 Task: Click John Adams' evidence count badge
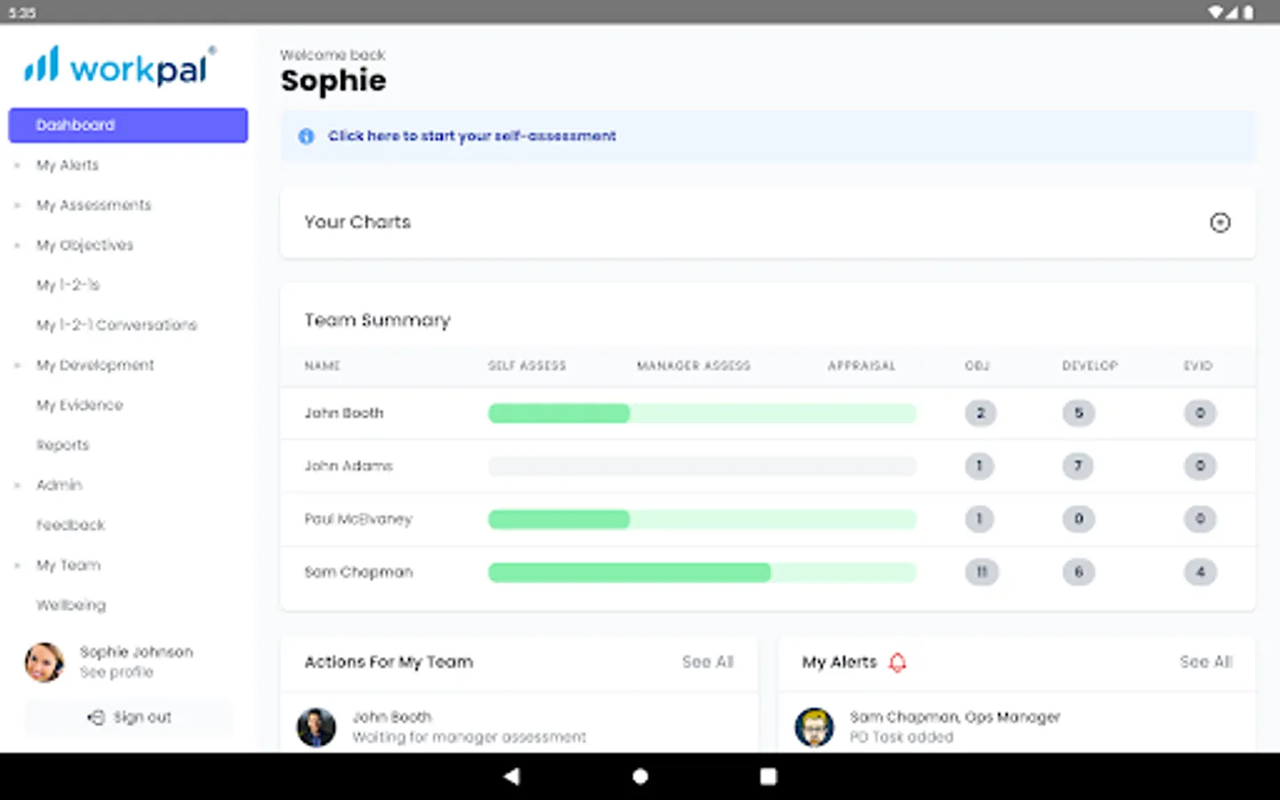1200,466
